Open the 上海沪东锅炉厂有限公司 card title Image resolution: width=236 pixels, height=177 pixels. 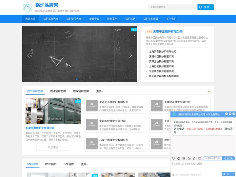114,102
